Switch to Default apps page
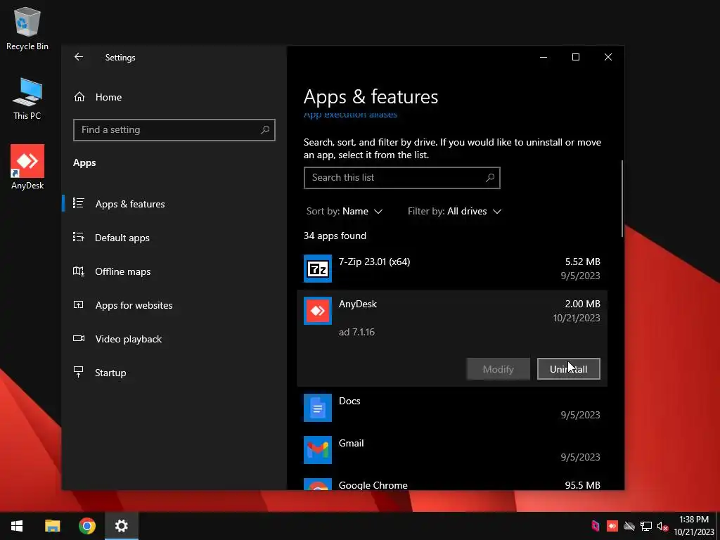The height and width of the screenshot is (540, 720). 174,238
